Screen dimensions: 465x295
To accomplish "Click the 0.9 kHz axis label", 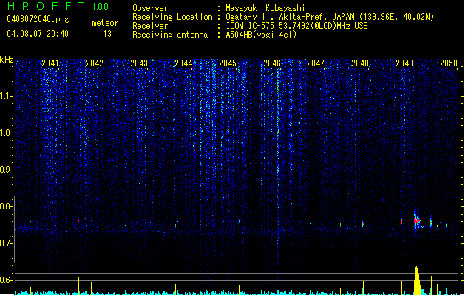I will pos(6,170).
